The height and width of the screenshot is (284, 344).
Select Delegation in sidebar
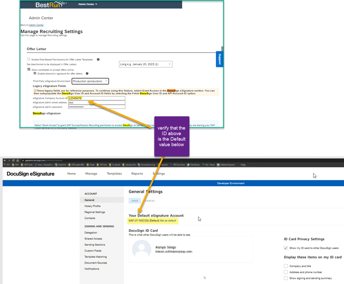[91, 233]
